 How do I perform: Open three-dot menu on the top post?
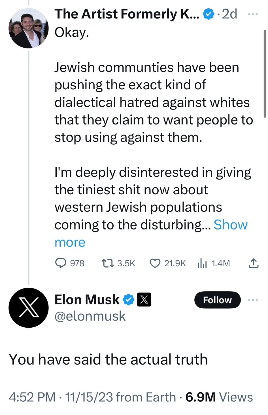(253, 14)
